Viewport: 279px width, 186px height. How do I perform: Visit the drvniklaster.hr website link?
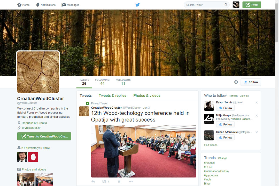31,128
